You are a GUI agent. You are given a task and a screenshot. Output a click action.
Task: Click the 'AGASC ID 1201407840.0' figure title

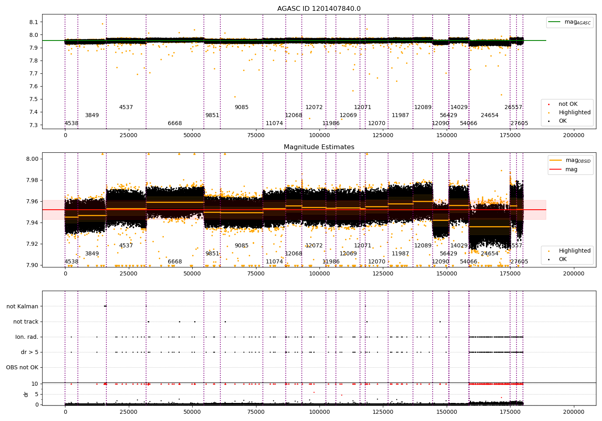pos(319,9)
